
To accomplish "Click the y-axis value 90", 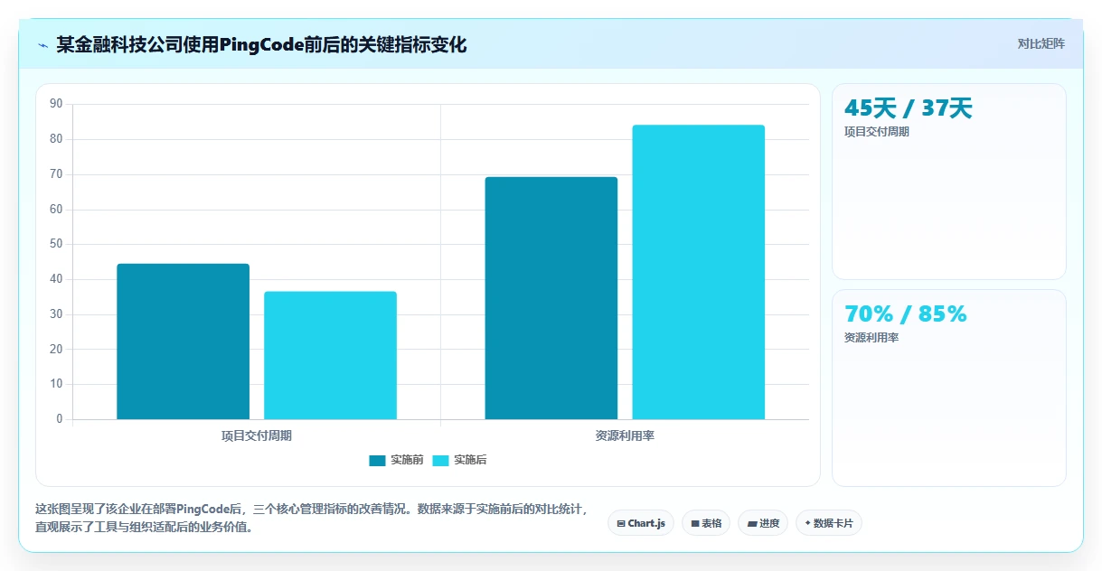I will coord(56,104).
